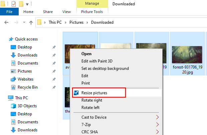Open Desktop under This PC
Screen dimensions: 207x135
25,114
